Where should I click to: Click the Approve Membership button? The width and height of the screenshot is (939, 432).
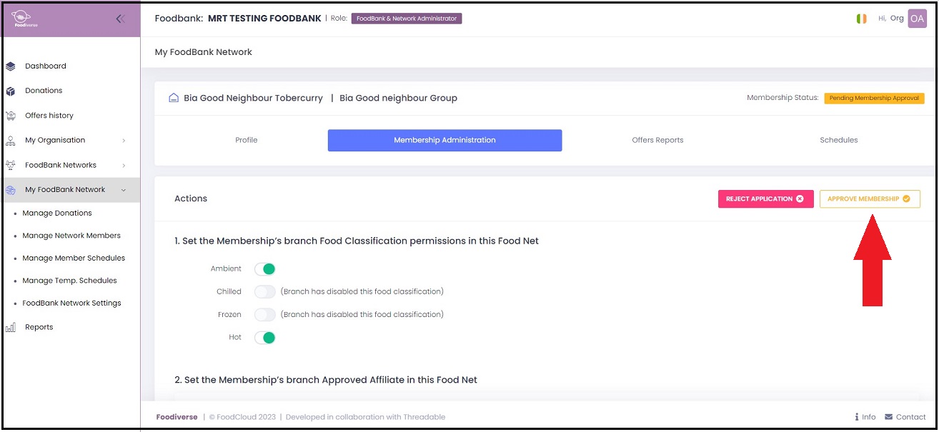click(869, 199)
